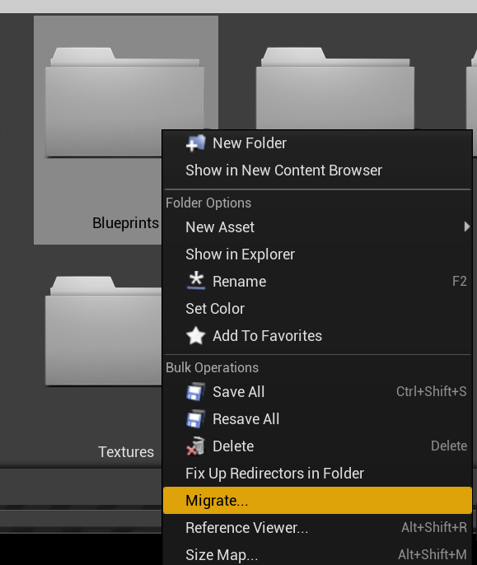The image size is (477, 565).
Task: Click the Save All floppy disk icon
Action: [196, 392]
